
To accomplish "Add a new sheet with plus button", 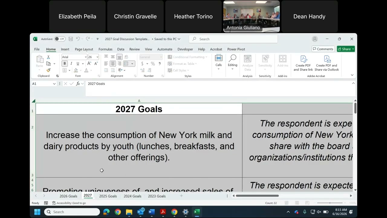I will click(x=181, y=196).
